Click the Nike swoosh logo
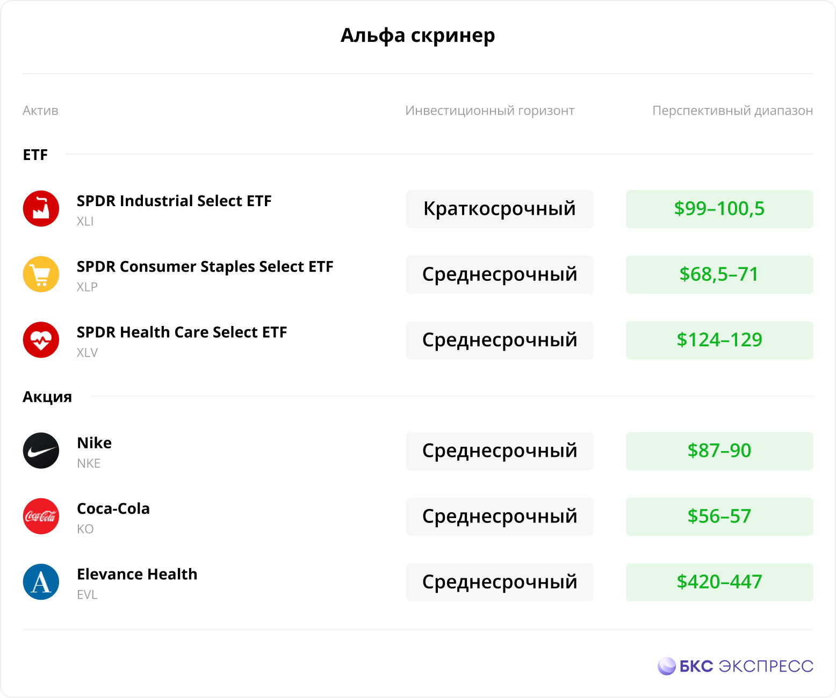 [x=41, y=450]
